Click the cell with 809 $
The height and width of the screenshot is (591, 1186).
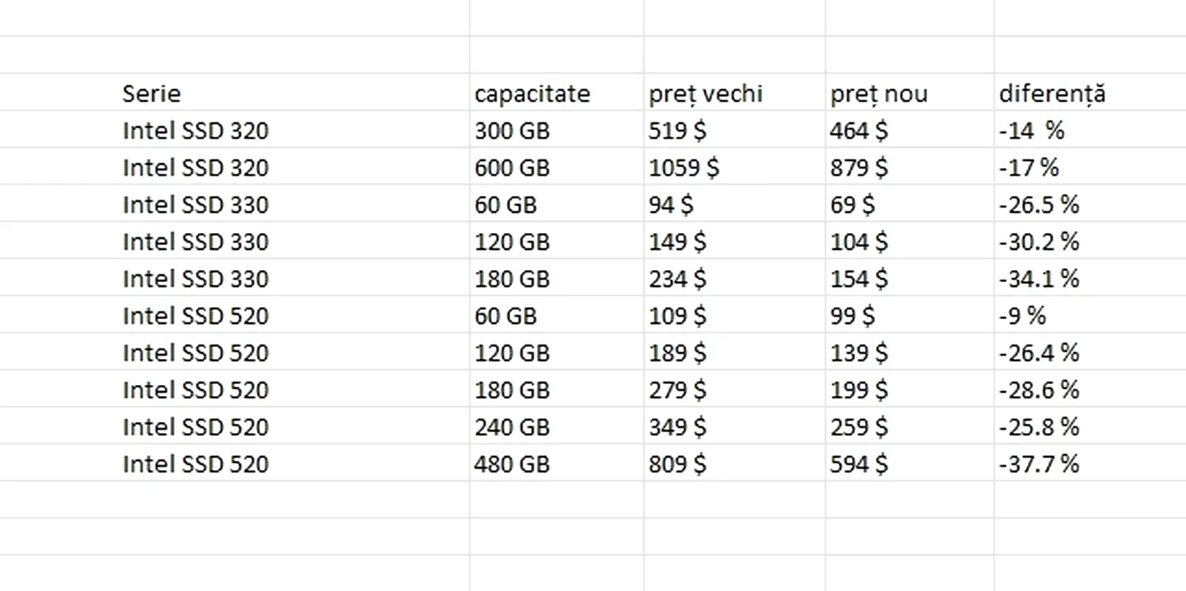coord(735,464)
